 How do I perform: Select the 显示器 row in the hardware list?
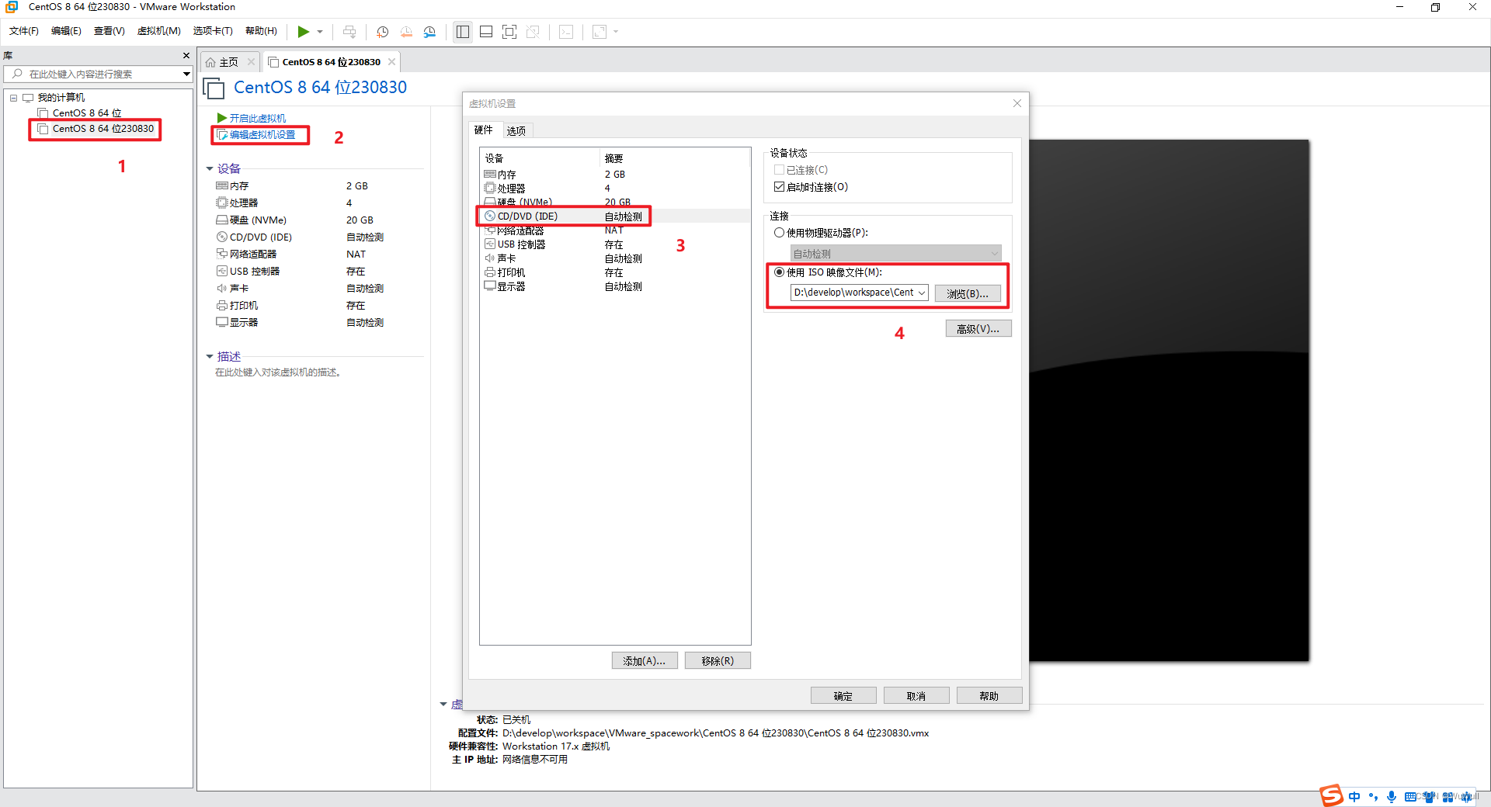[615, 286]
